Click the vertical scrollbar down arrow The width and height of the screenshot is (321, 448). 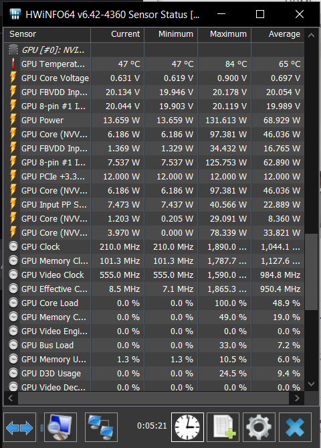pos(311,384)
